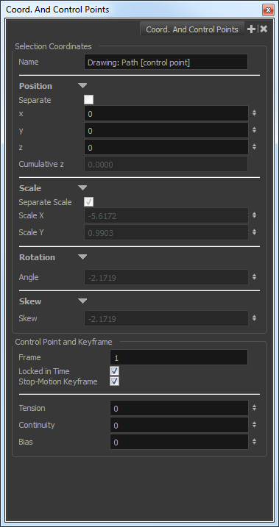Collapse the Skew section triangle

(82, 301)
